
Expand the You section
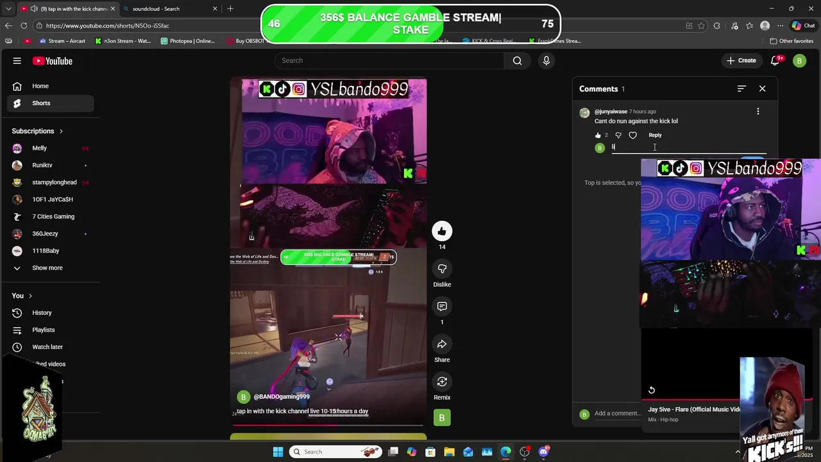(x=22, y=296)
